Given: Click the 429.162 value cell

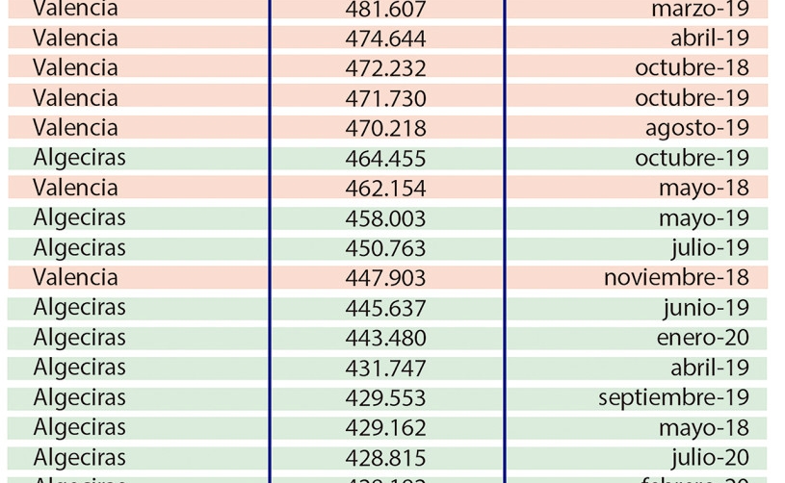Looking at the screenshot, I should click(385, 428).
